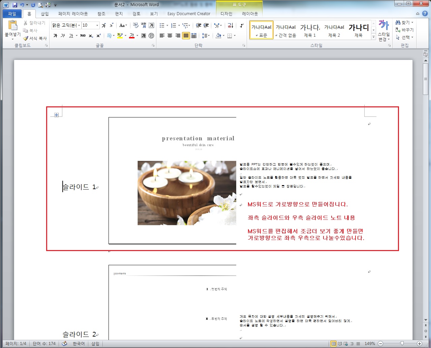Image resolution: width=431 pixels, height=348 pixels.
Task: Switch to the 페이지 레이아웃 tab
Action: click(x=73, y=14)
